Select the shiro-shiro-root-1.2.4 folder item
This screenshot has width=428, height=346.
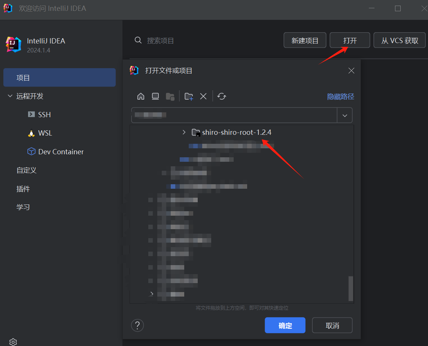tap(236, 132)
